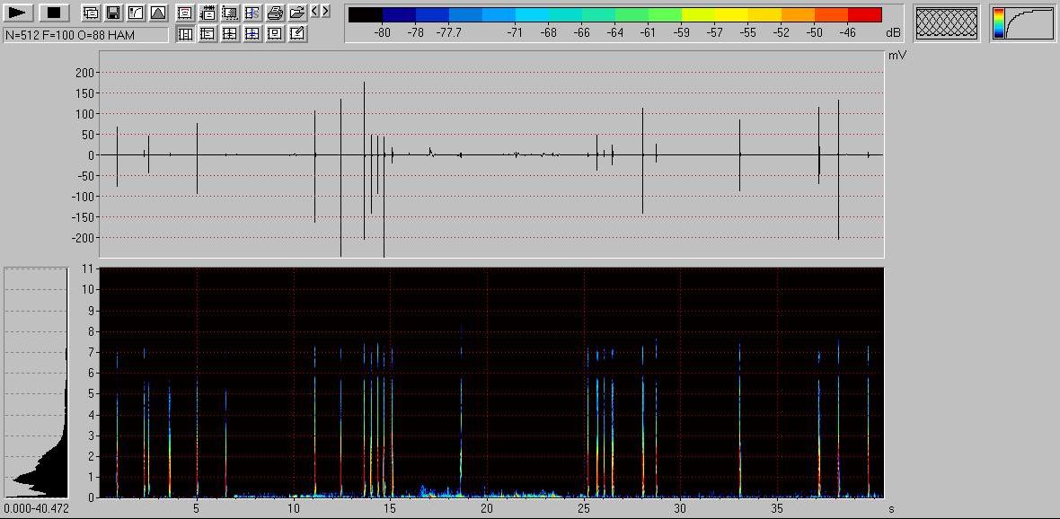Screen dimensions: 1060x519
Task: Click the pencil edit icon in second row
Action: click(297, 34)
